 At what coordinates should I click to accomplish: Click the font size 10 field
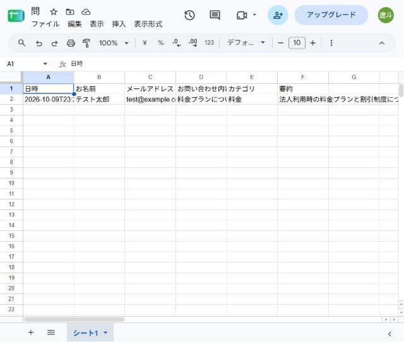point(297,43)
